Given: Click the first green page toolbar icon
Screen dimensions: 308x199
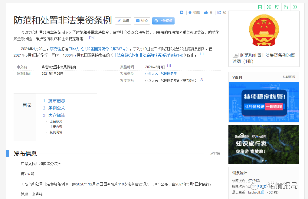Looking at the screenshot, I should click(x=260, y=7).
